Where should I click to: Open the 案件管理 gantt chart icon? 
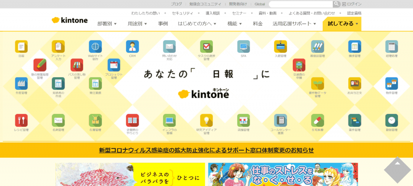[x=355, y=120]
